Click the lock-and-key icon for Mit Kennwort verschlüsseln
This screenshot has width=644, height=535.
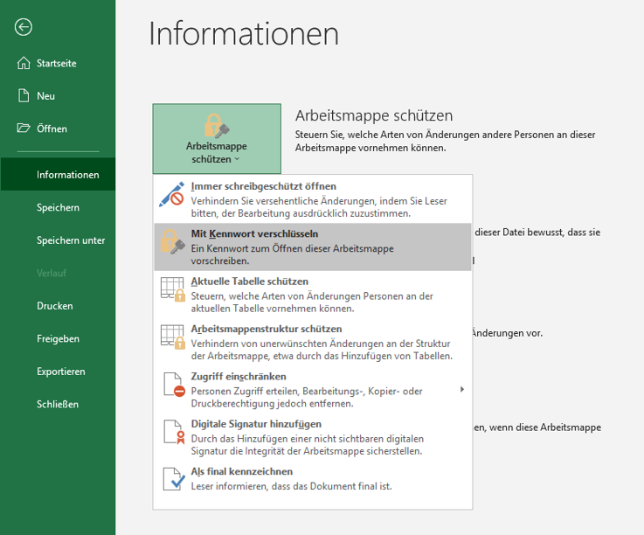point(171,241)
